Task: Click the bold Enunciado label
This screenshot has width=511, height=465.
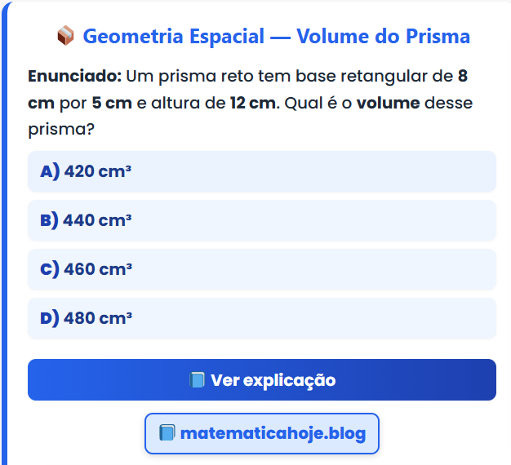Action: 74,77
